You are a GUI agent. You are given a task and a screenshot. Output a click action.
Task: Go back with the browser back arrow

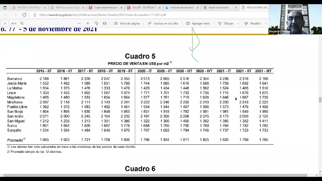coord(6,15)
